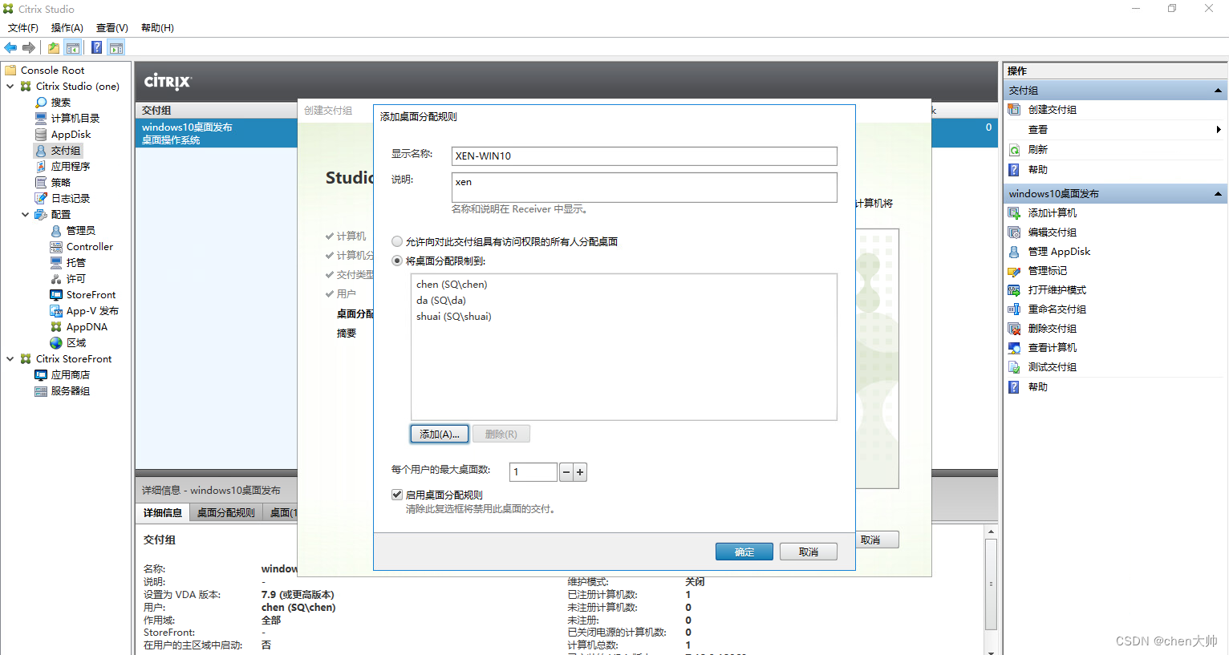Switch to the 详细信息 tab

point(163,512)
